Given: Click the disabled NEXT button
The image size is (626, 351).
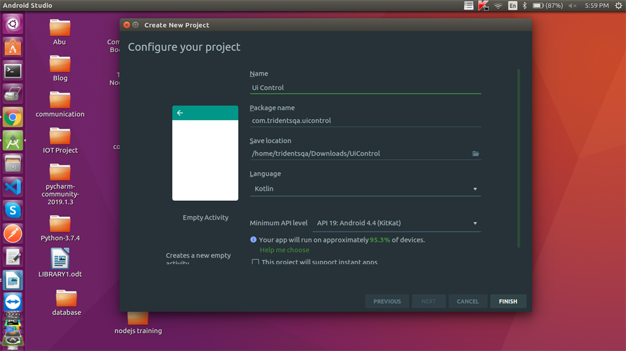Looking at the screenshot, I should coord(429,301).
